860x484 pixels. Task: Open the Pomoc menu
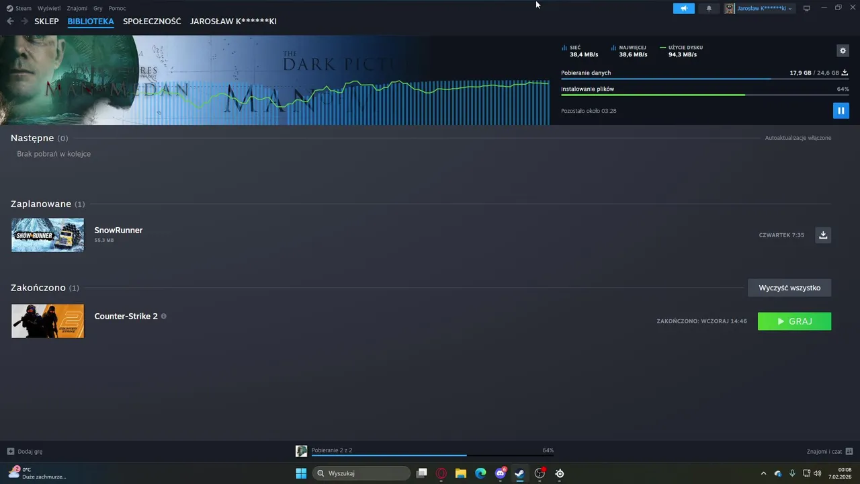(x=117, y=8)
